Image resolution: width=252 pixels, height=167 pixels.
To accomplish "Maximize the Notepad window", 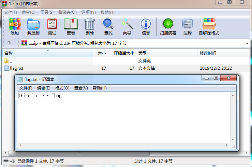I will tap(216, 78).
